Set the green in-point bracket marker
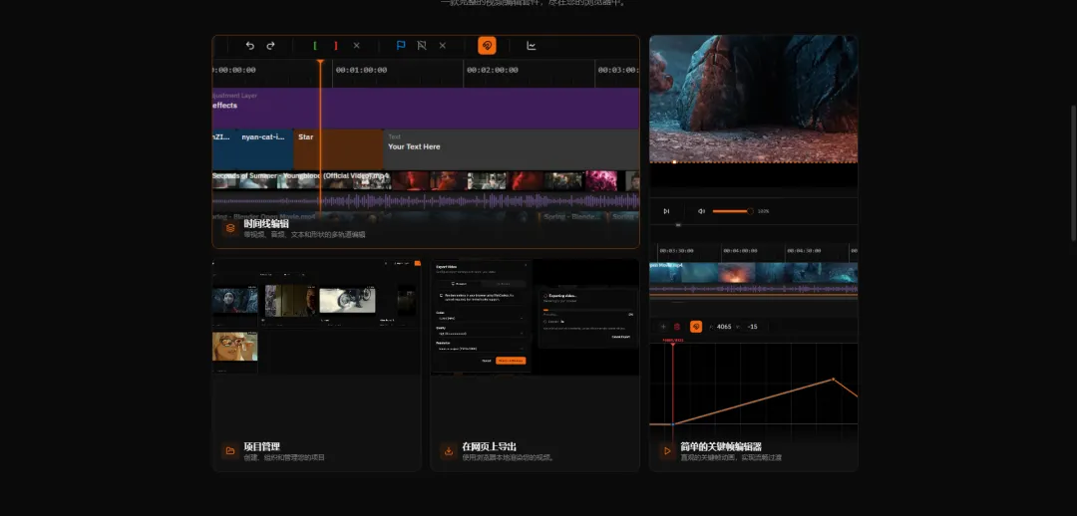This screenshot has height=516, width=1077. [314, 46]
